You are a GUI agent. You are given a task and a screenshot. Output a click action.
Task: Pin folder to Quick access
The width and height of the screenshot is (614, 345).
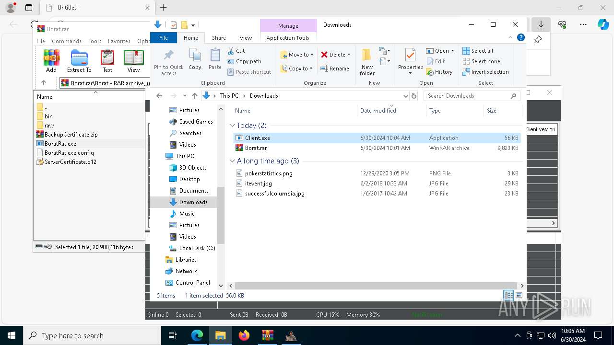point(169,62)
